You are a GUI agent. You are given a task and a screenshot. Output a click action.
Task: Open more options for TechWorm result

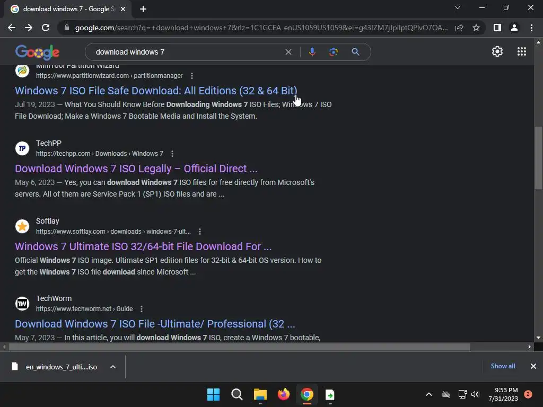coord(141,309)
